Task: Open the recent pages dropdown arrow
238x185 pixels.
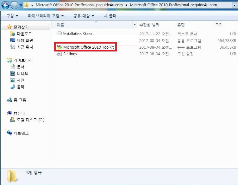Action: 21,5
